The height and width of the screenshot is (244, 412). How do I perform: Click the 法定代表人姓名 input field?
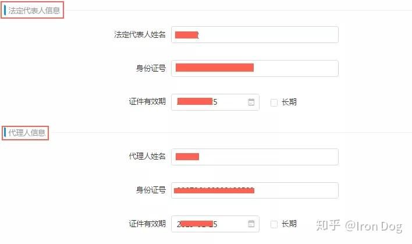254,35
